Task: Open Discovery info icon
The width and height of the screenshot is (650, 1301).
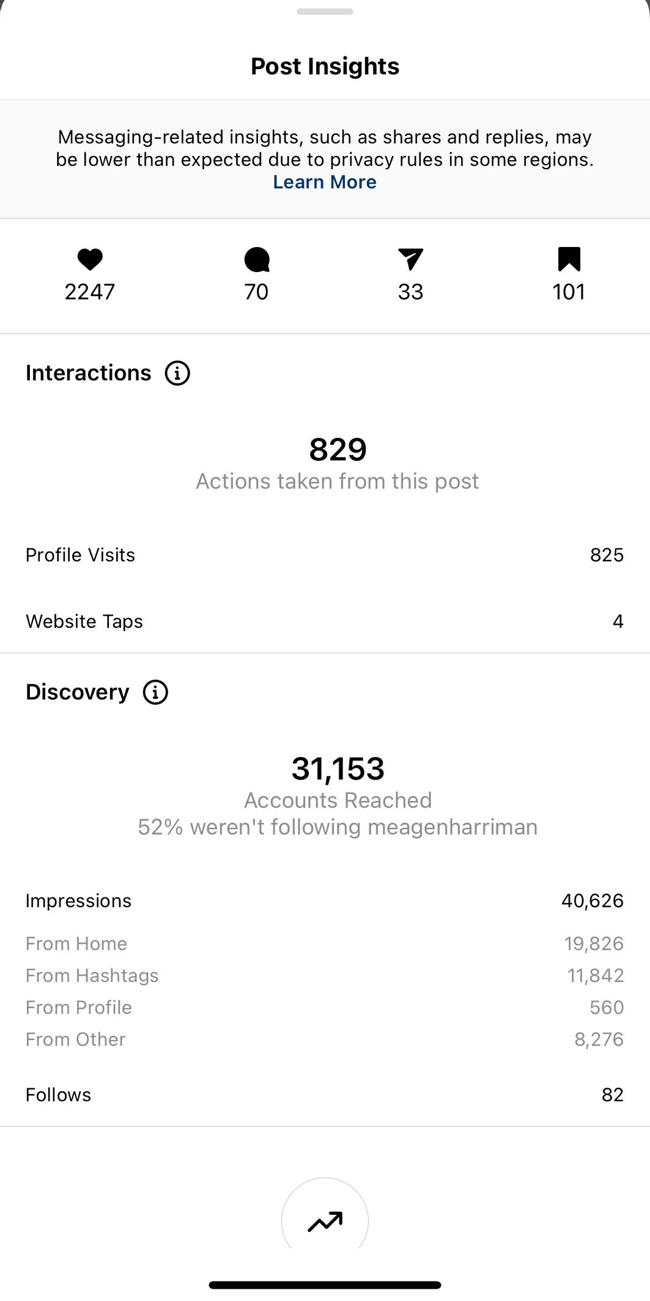Action: tap(155, 692)
